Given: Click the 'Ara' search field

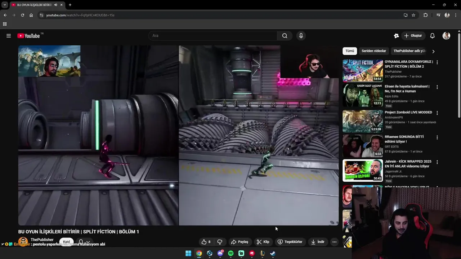Looking at the screenshot, I should [x=213, y=36].
